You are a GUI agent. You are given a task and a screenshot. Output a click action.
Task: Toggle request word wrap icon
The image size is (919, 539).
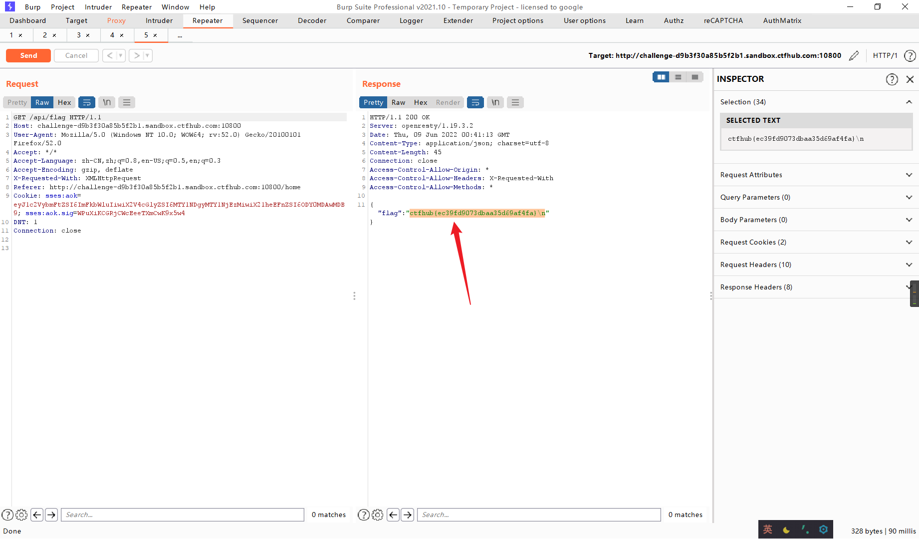coord(87,102)
